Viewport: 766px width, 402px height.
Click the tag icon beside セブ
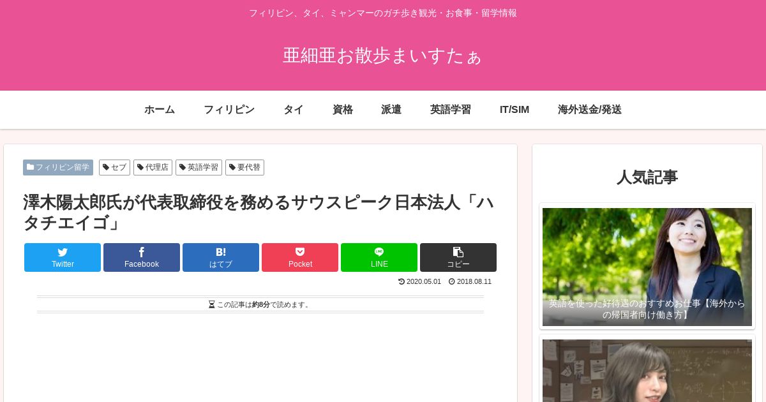106,167
